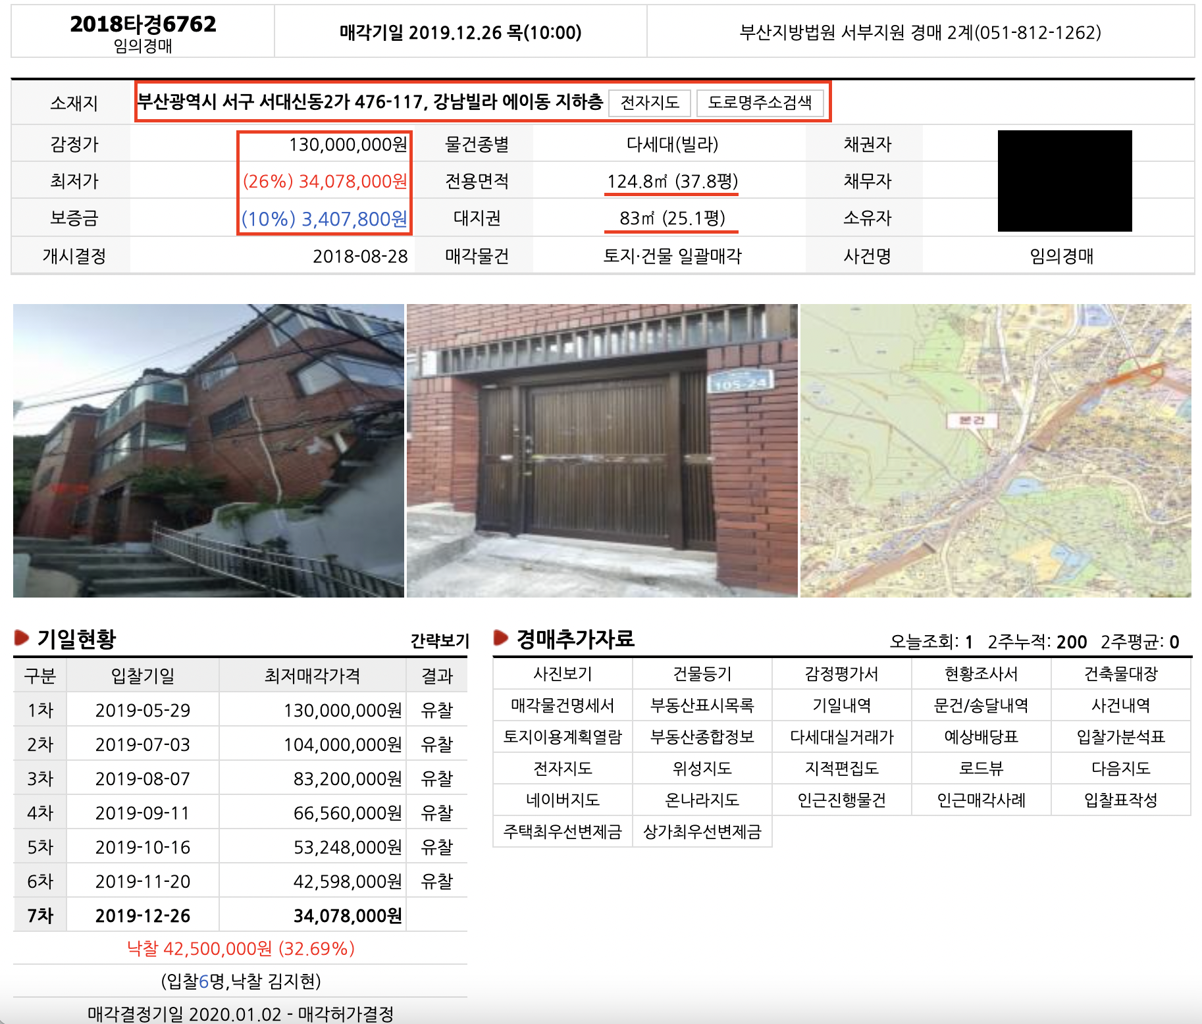Open the 상가최우선변제금 link

(x=702, y=832)
